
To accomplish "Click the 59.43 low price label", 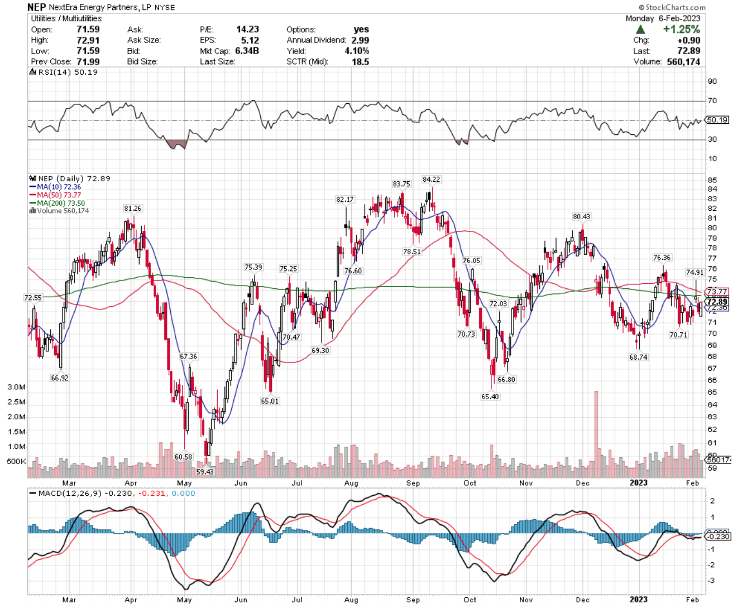I will tap(205, 472).
